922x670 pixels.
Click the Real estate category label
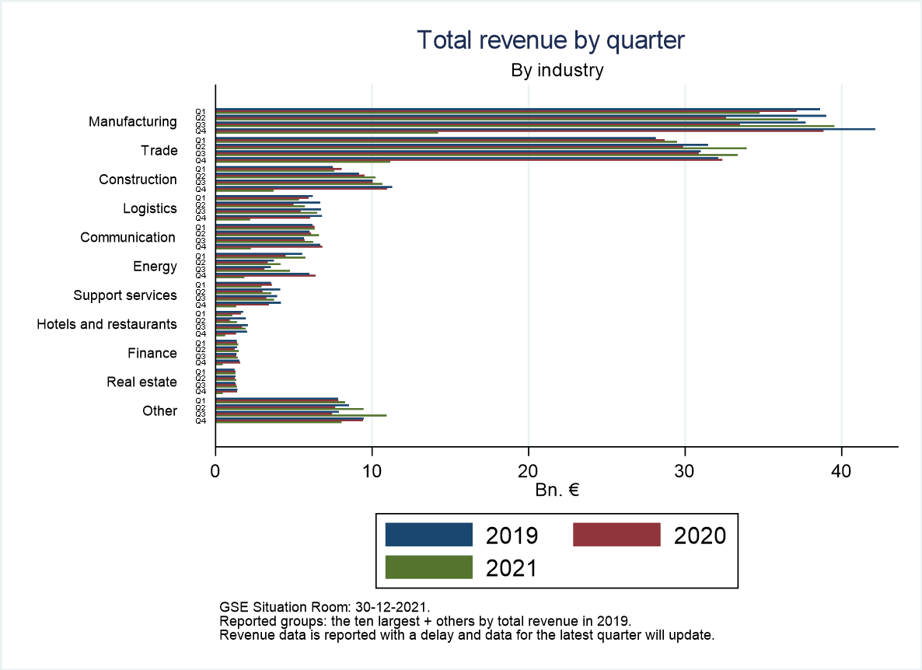click(x=141, y=382)
